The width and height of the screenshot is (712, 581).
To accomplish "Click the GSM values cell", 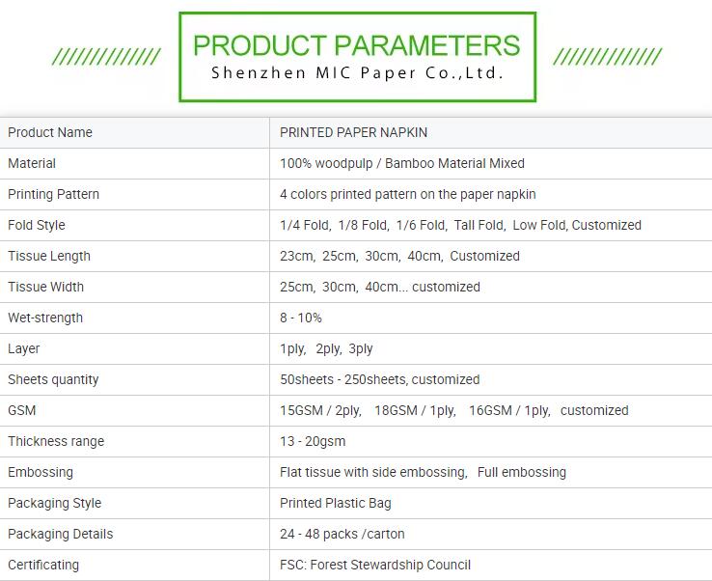I will [491, 410].
